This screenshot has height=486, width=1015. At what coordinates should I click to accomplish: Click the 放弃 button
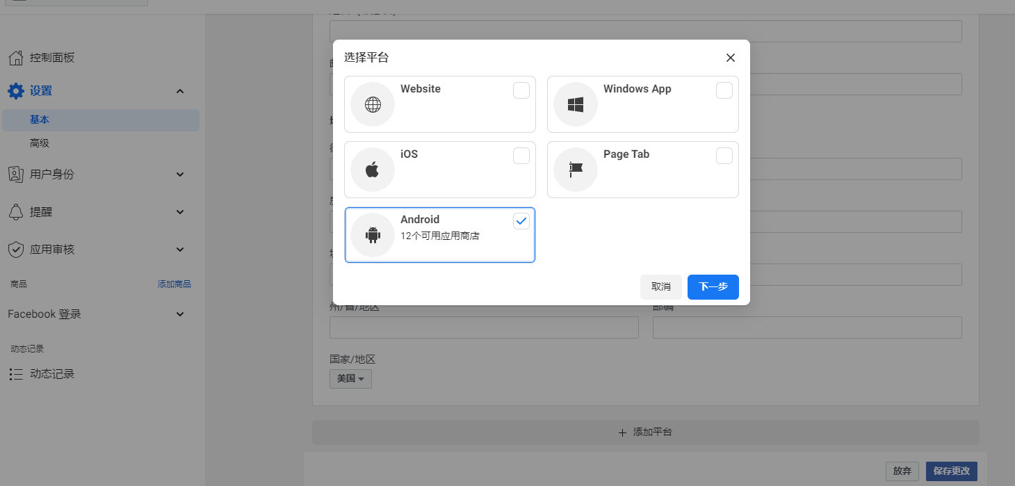click(902, 471)
